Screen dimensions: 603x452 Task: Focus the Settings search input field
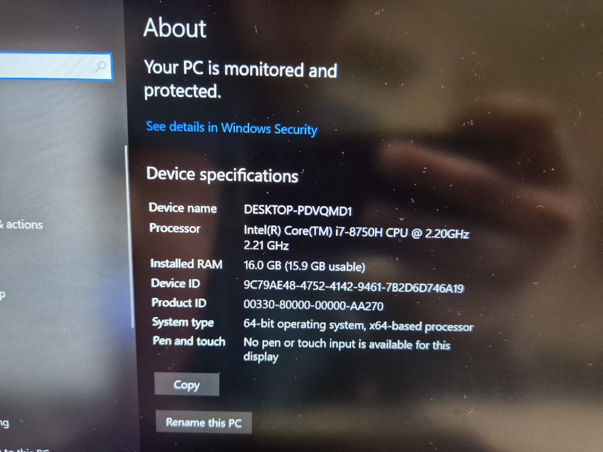[55, 66]
